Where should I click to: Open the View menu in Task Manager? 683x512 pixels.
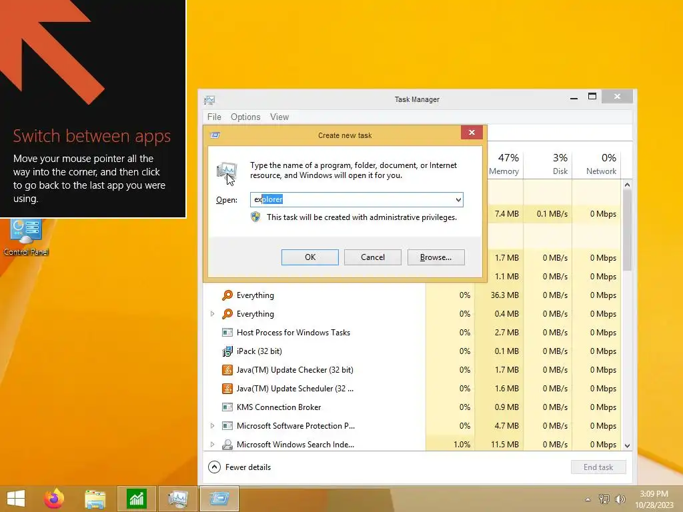pyautogui.click(x=279, y=117)
